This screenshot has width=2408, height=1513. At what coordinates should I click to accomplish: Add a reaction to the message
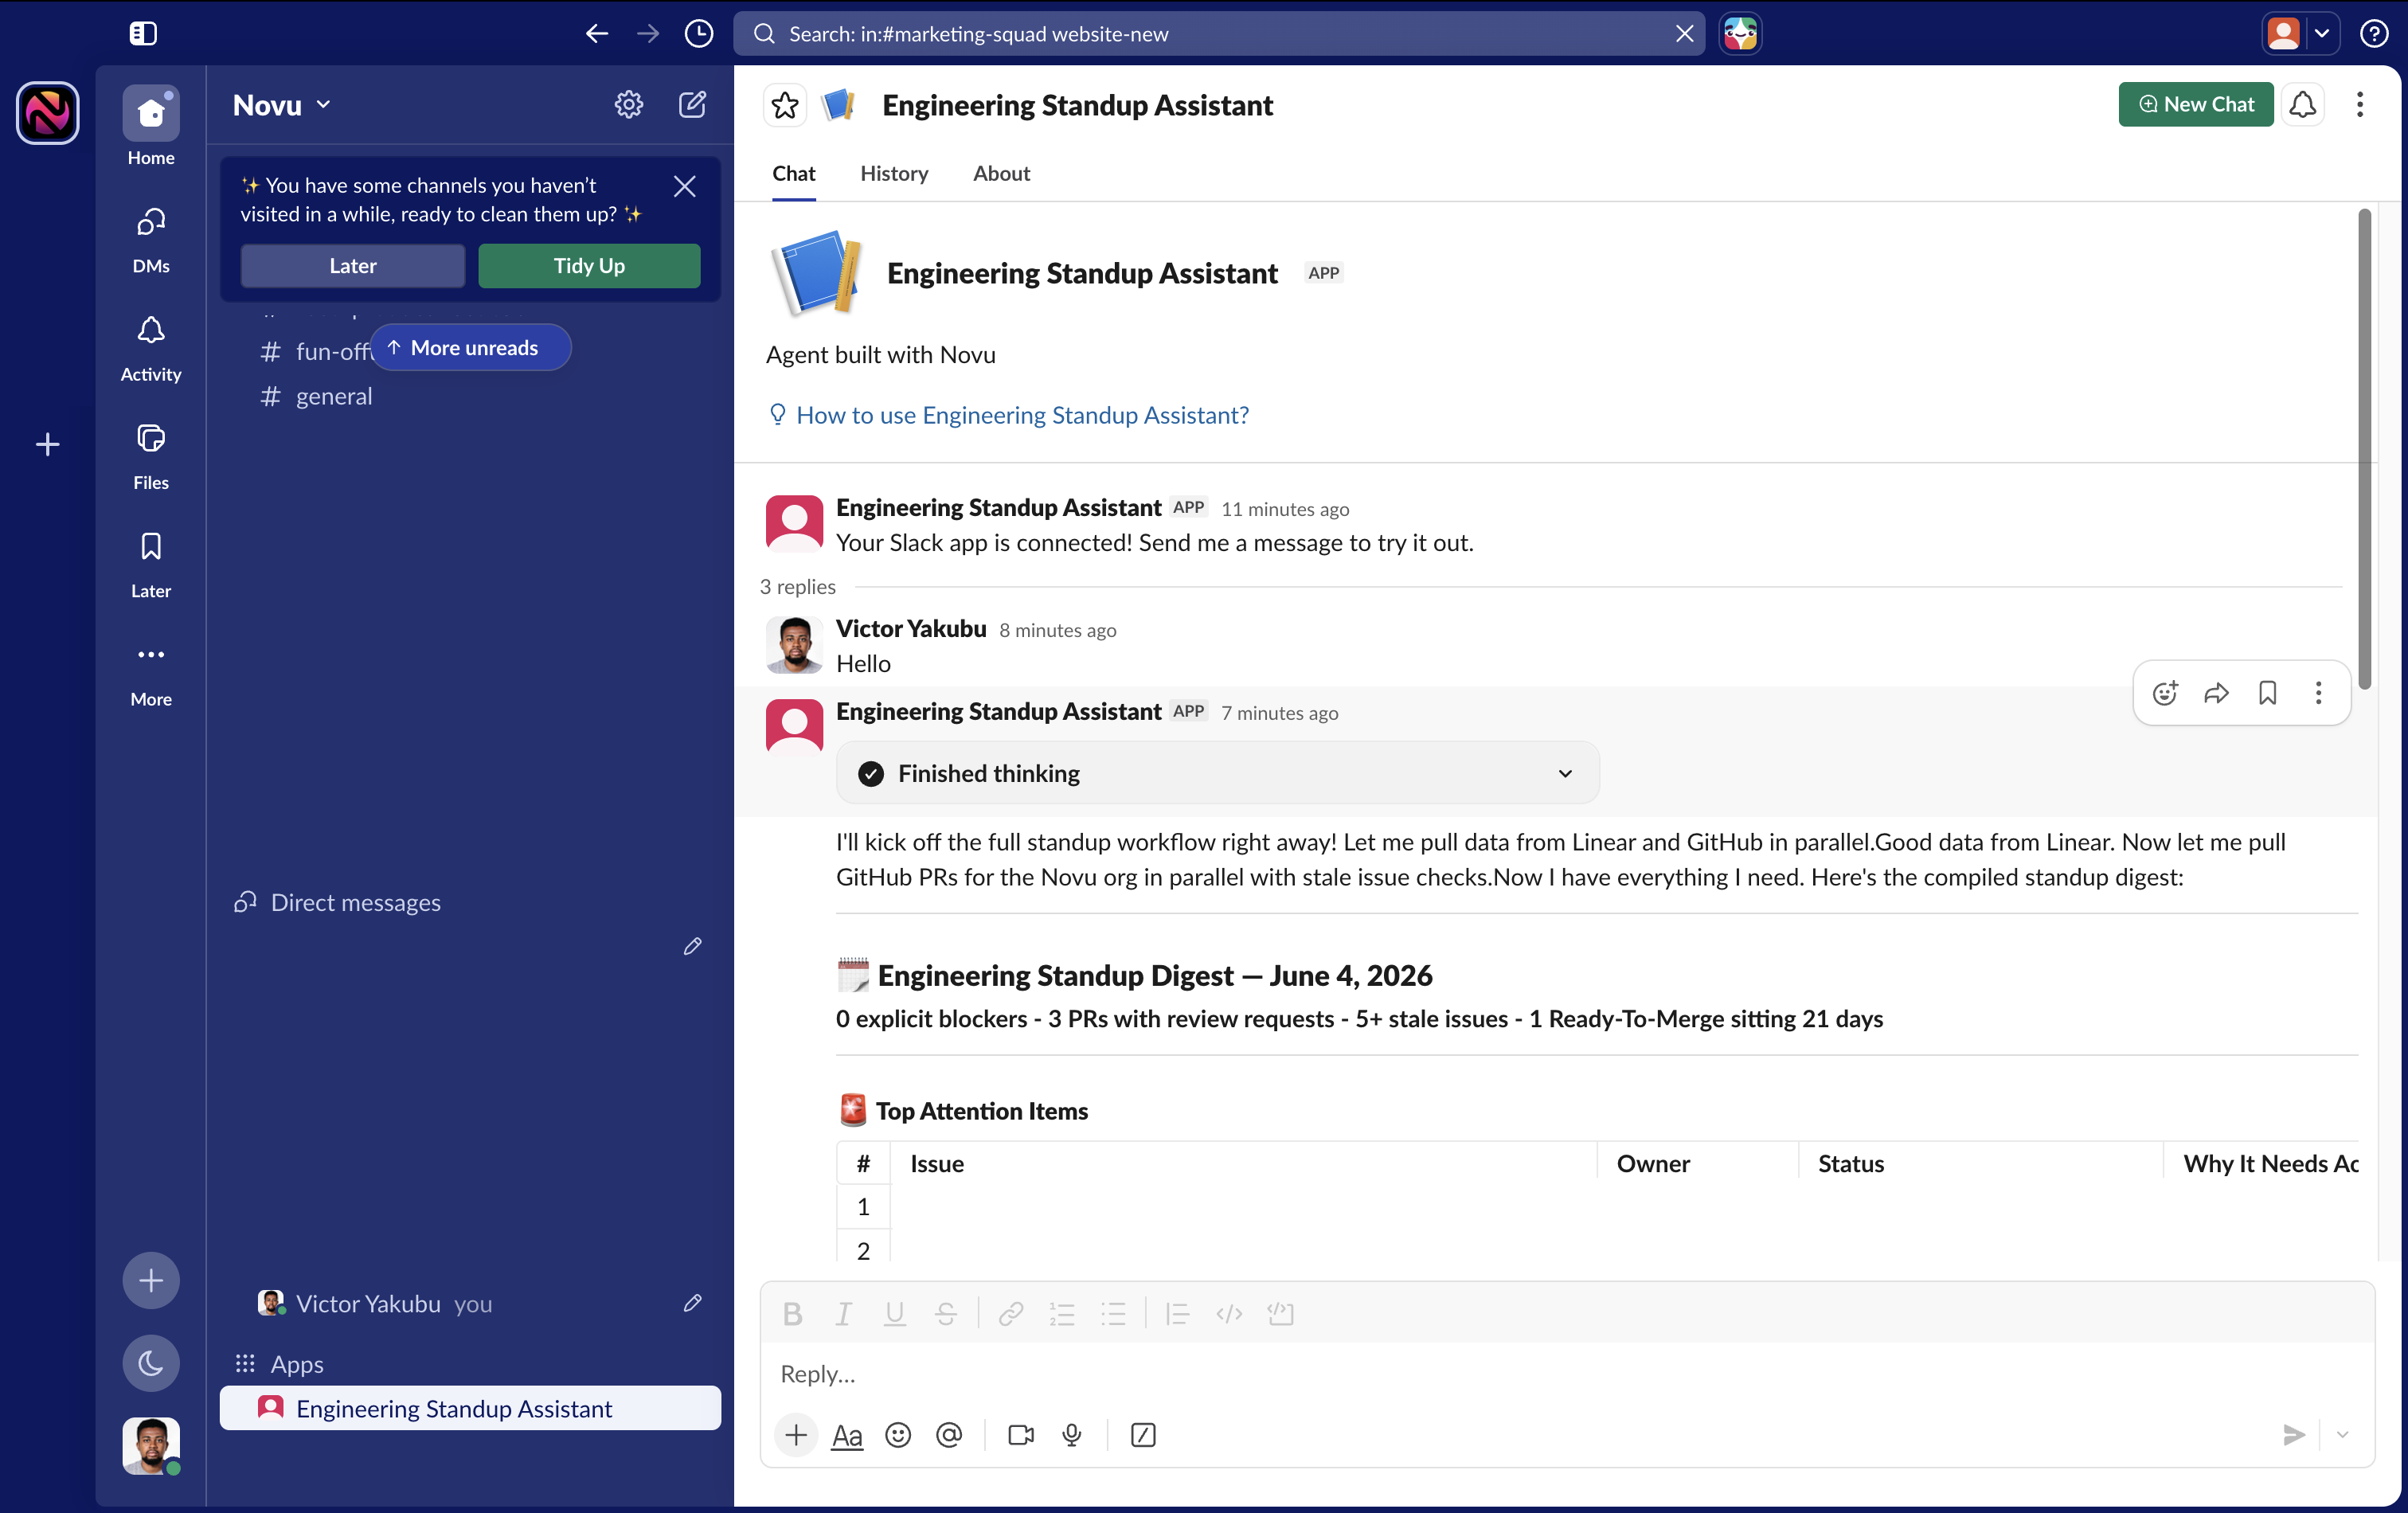2165,693
